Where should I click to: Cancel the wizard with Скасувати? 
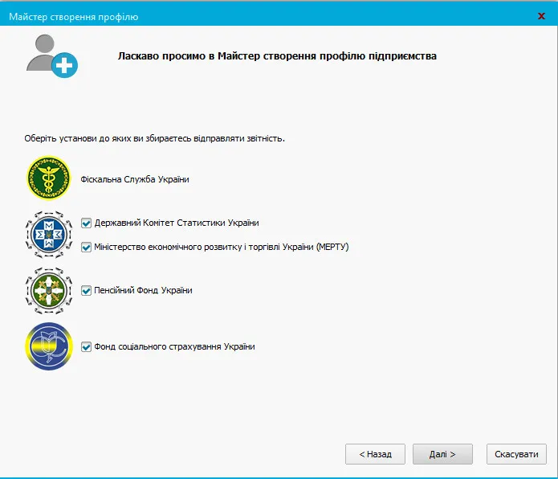(516, 454)
